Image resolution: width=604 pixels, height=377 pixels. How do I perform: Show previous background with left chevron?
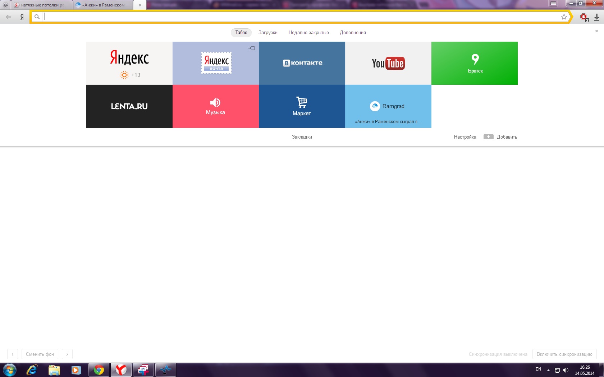[13, 354]
